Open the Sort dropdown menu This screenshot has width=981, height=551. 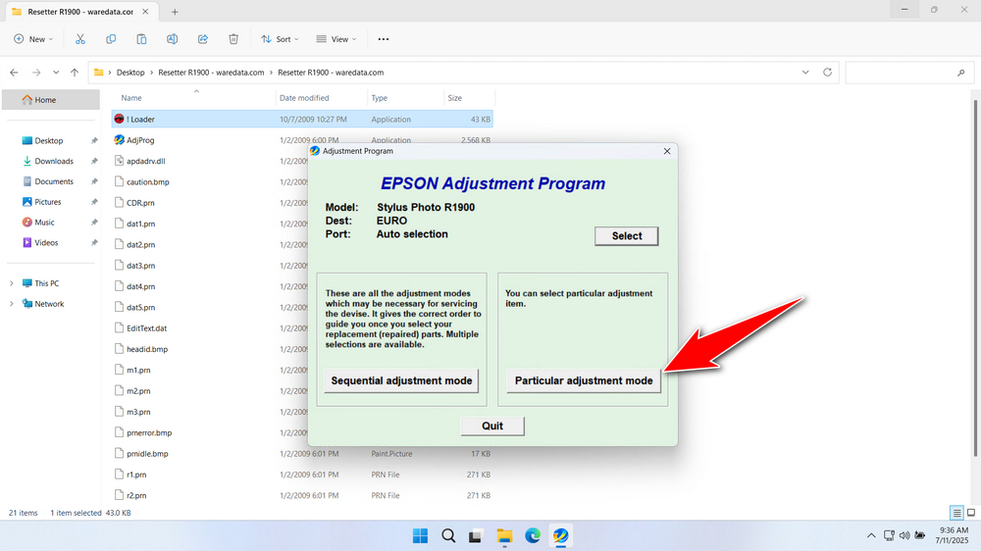[x=281, y=39]
